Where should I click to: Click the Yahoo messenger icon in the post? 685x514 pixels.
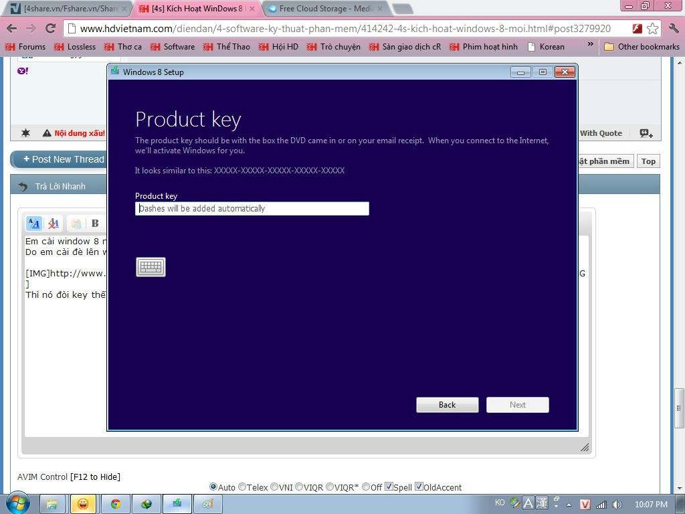(x=23, y=71)
